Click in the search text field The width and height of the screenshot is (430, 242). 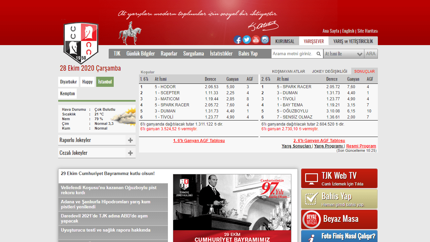point(293,54)
